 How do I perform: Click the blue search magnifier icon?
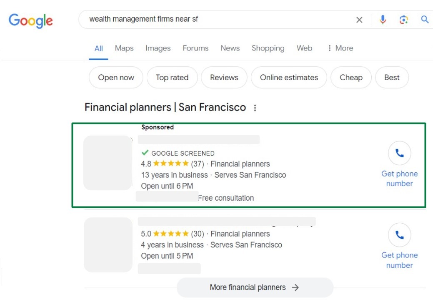[x=425, y=20]
